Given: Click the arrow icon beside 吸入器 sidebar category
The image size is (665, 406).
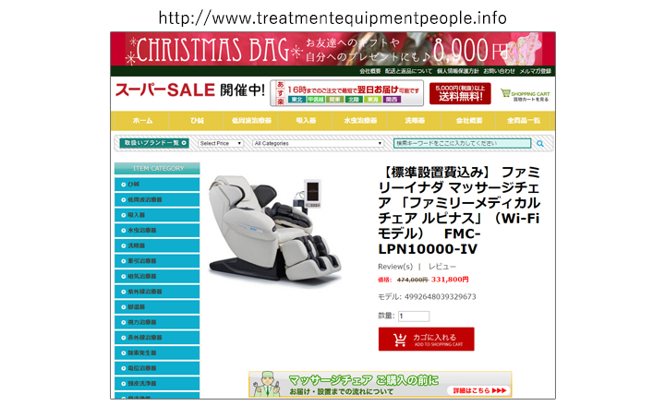Looking at the screenshot, I should [124, 215].
